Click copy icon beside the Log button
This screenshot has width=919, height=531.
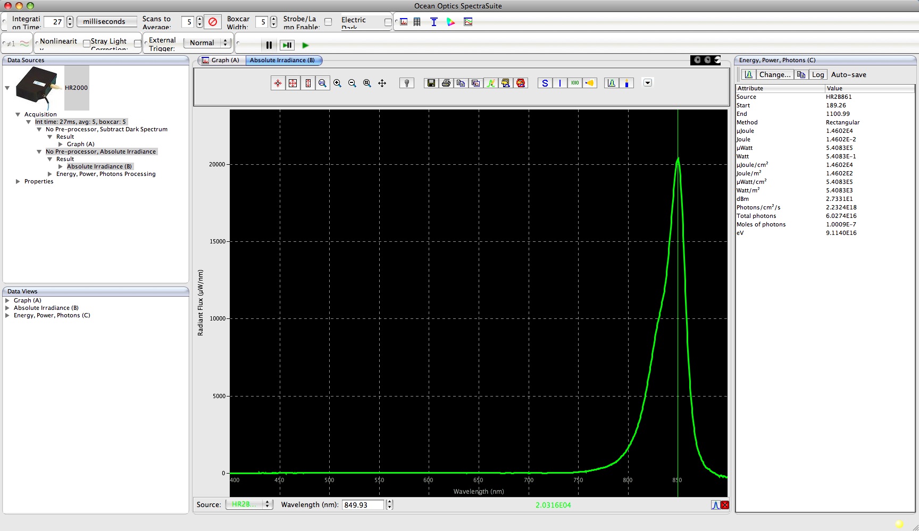tap(801, 74)
